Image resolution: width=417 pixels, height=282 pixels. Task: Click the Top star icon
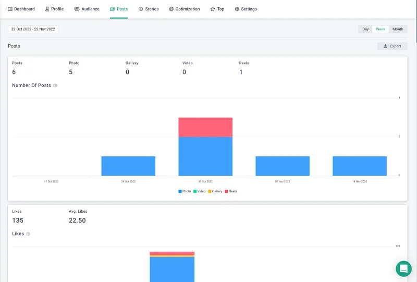coord(213,9)
